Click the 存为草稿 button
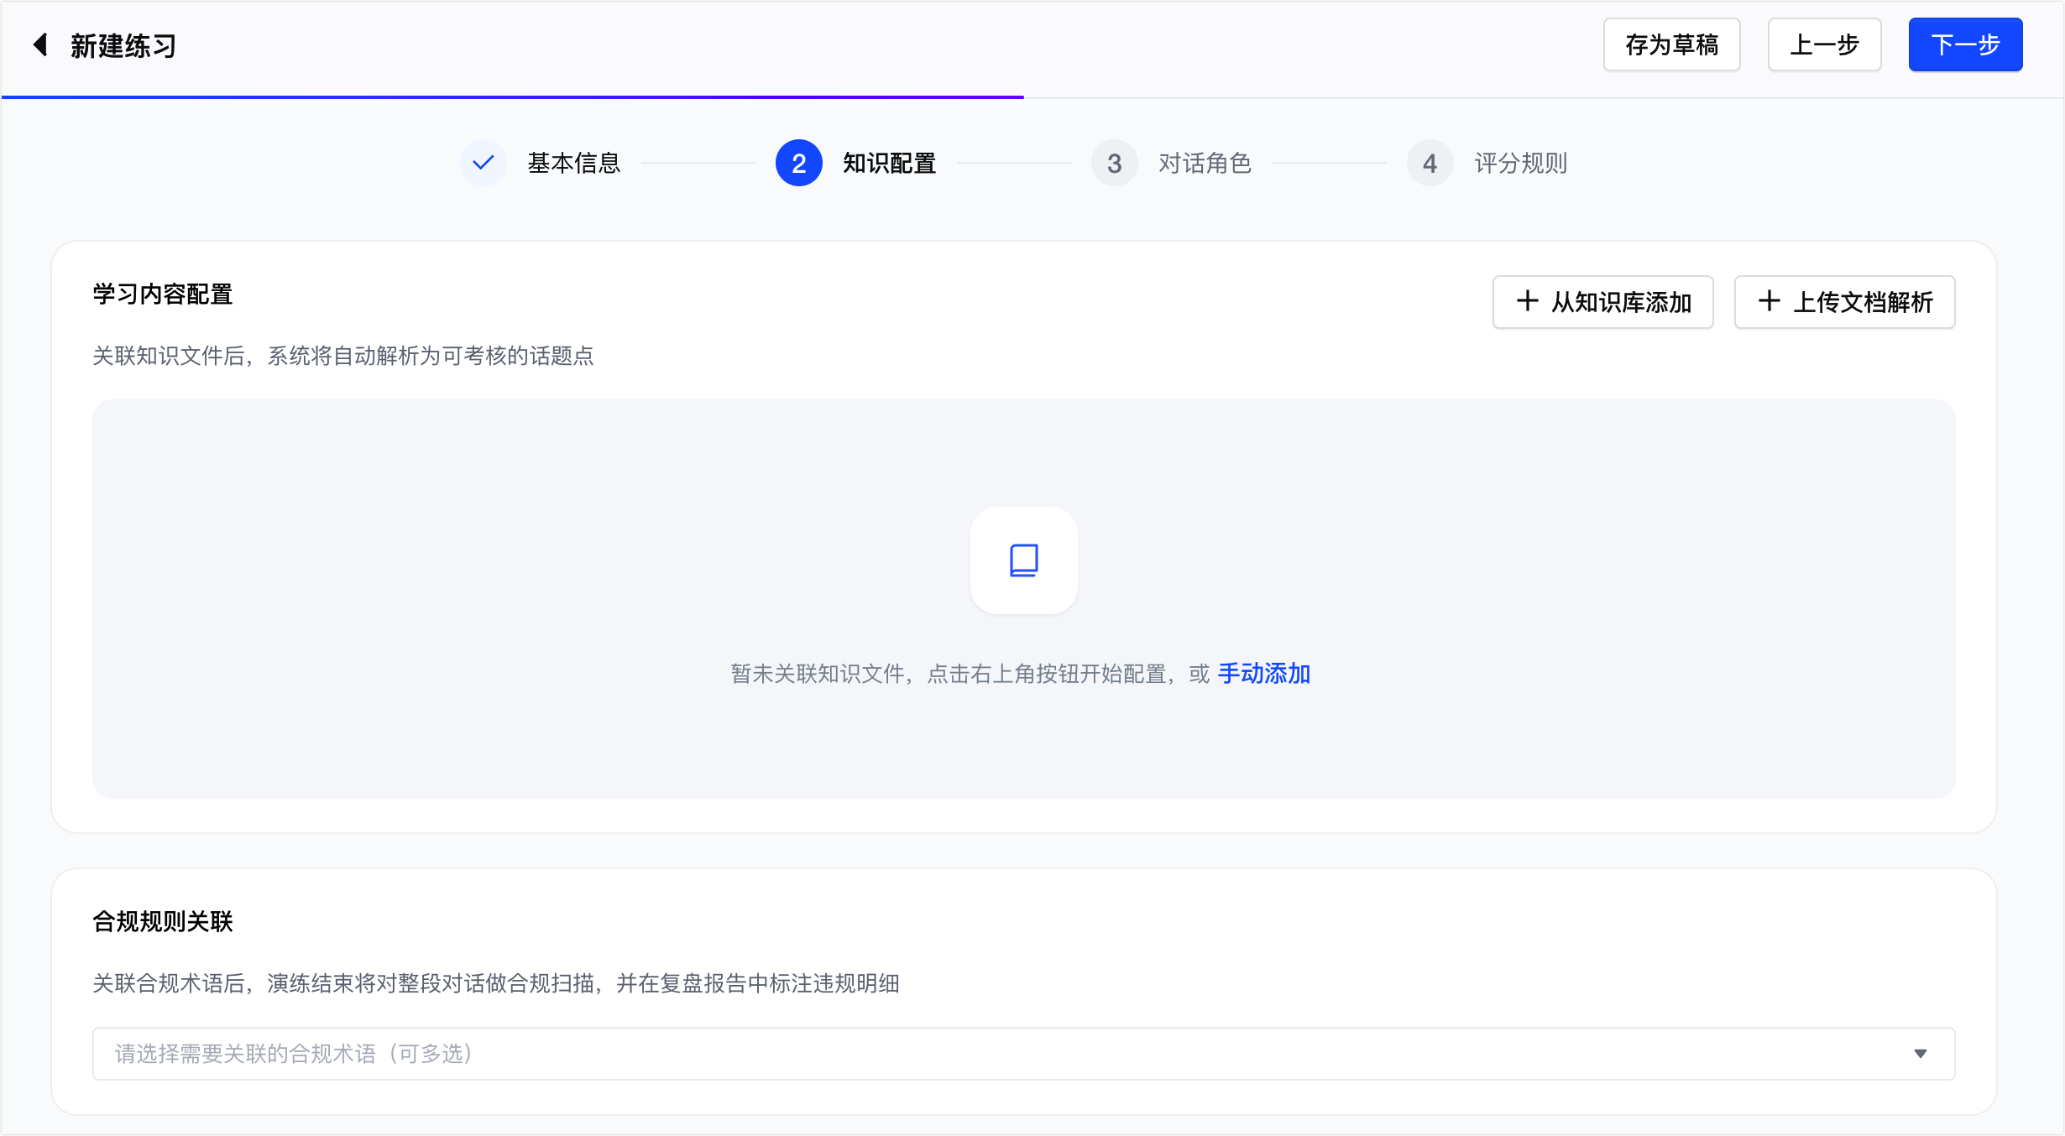 pyautogui.click(x=1672, y=44)
